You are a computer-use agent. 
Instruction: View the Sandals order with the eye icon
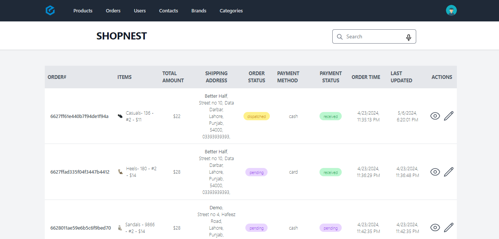(x=435, y=227)
